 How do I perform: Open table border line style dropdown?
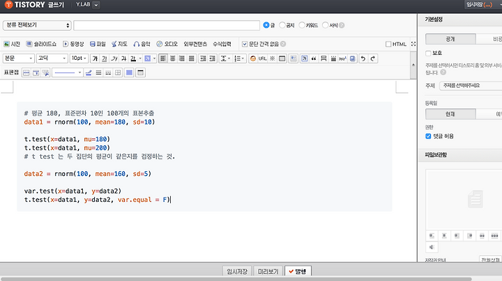coord(68,73)
